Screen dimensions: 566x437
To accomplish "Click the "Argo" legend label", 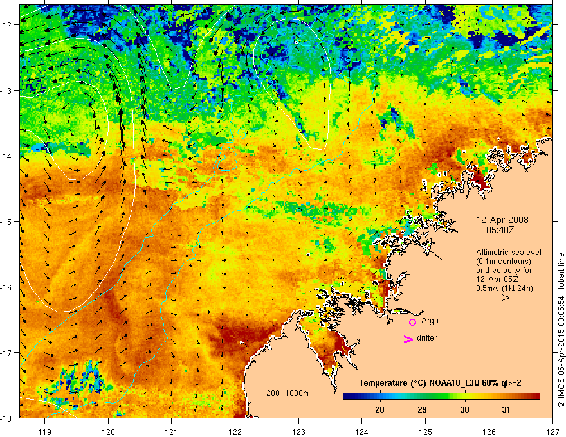I will pyautogui.click(x=430, y=321).
